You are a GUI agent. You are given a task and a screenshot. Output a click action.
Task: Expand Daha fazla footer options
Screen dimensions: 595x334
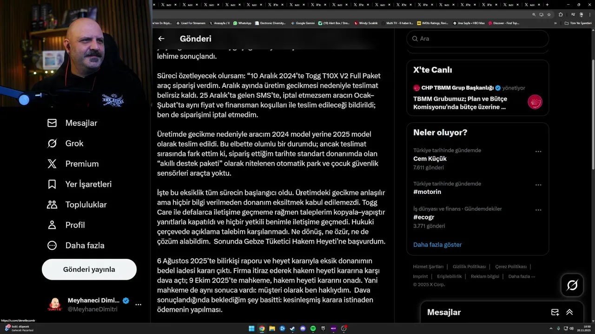click(x=522, y=276)
